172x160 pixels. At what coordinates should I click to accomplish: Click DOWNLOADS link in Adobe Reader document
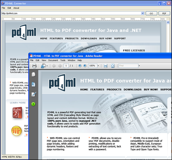[133, 89]
